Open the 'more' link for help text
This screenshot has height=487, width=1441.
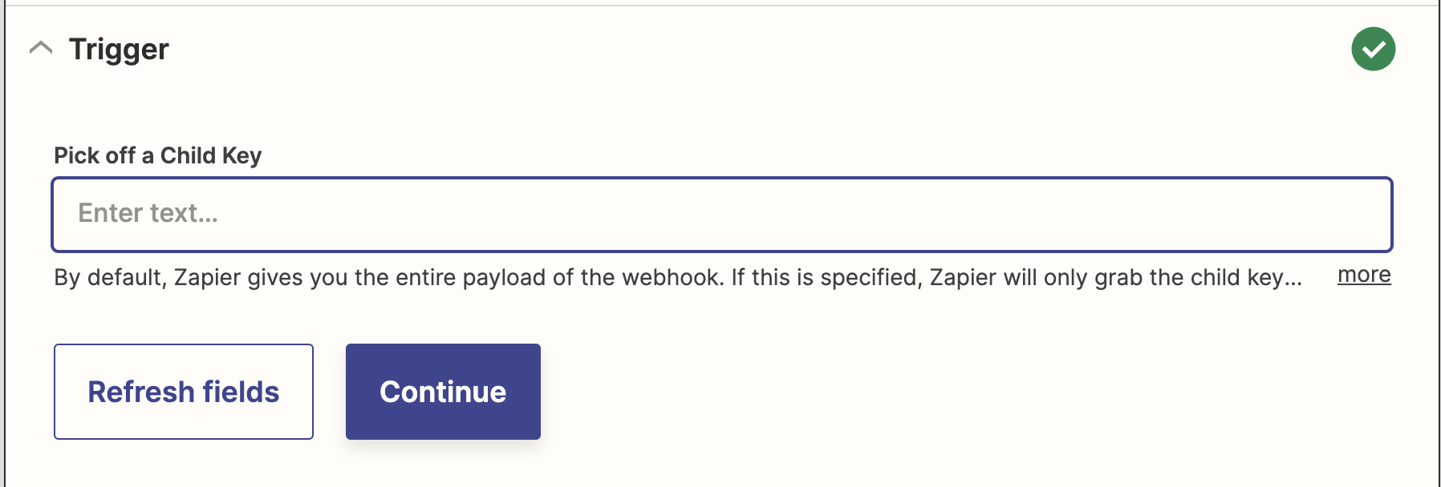(x=1364, y=275)
